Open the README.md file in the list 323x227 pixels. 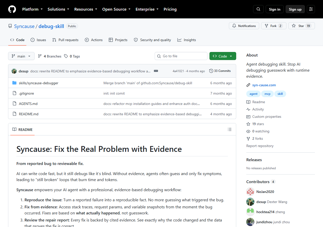coord(29,114)
